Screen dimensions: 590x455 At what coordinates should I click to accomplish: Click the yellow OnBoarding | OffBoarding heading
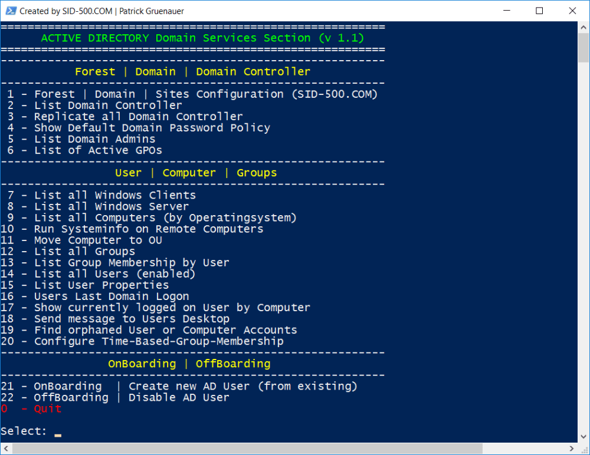point(189,364)
